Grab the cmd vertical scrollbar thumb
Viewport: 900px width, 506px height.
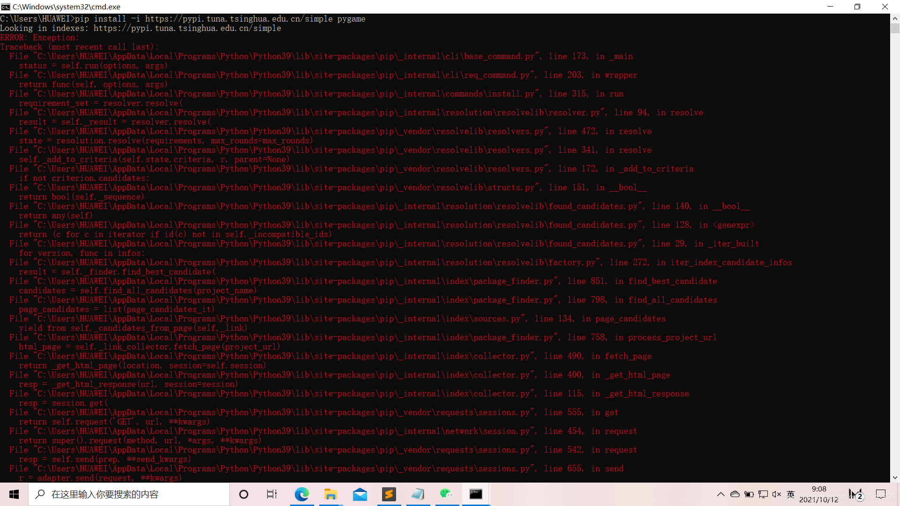click(895, 29)
